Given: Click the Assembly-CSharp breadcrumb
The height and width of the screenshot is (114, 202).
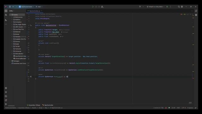Looking at the screenshot, I should [x=33, y=105].
